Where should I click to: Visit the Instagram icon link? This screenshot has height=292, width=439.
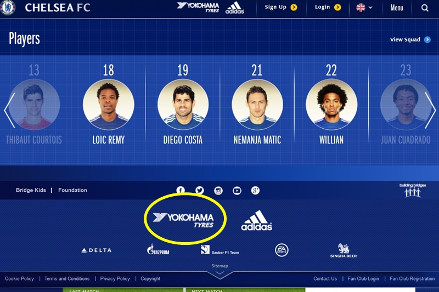(218, 191)
